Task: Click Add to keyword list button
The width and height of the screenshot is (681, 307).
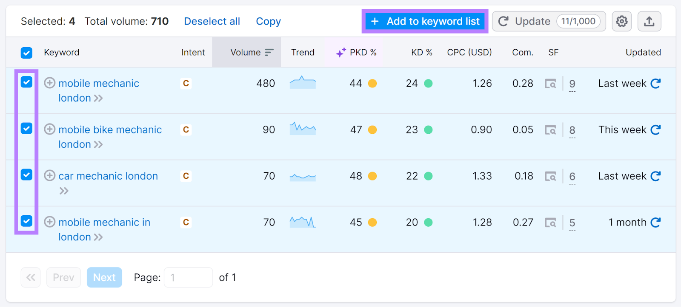Action: click(425, 21)
